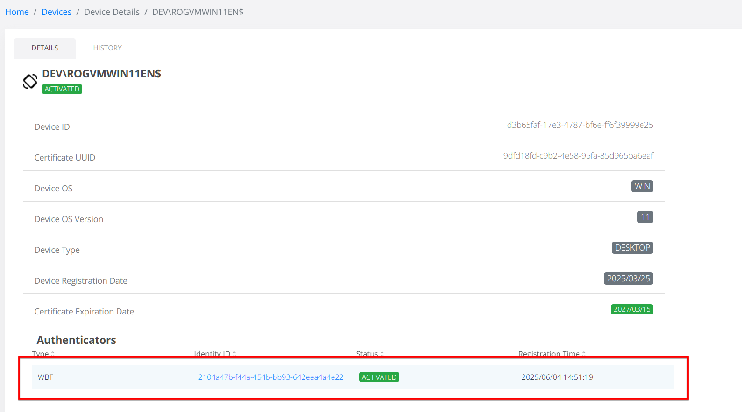Open the Devices breadcrumb link

[x=57, y=12]
